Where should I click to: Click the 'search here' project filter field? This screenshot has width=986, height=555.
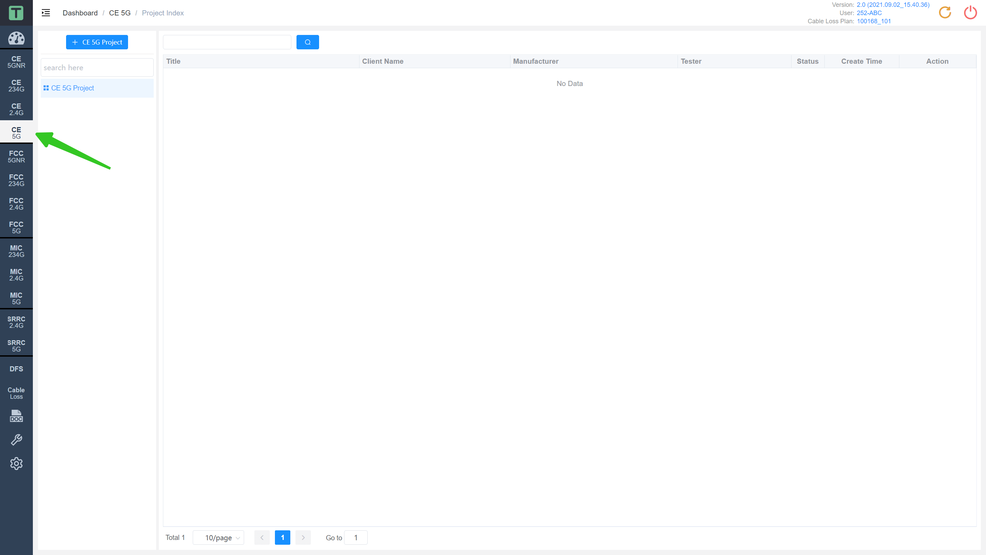(x=97, y=67)
